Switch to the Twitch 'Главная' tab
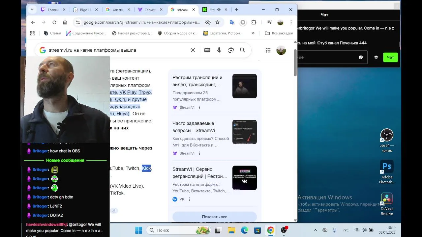The height and width of the screenshot is (237, 422). (x=53, y=10)
